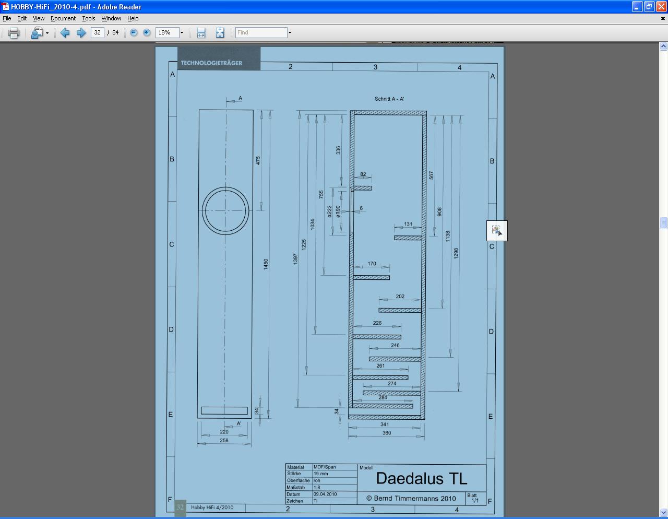Screen dimensions: 668x519
Task: Print the document with the printer icon
Action: (x=14, y=33)
